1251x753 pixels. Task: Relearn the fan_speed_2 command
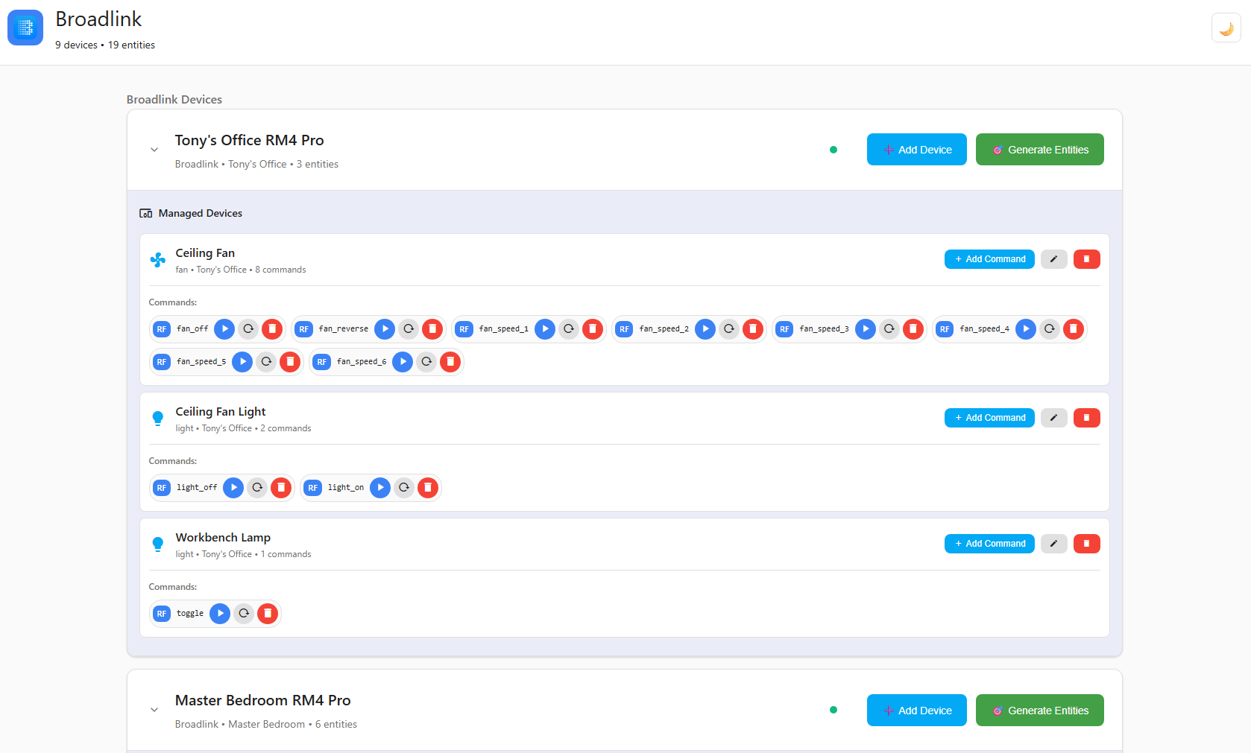click(x=729, y=328)
